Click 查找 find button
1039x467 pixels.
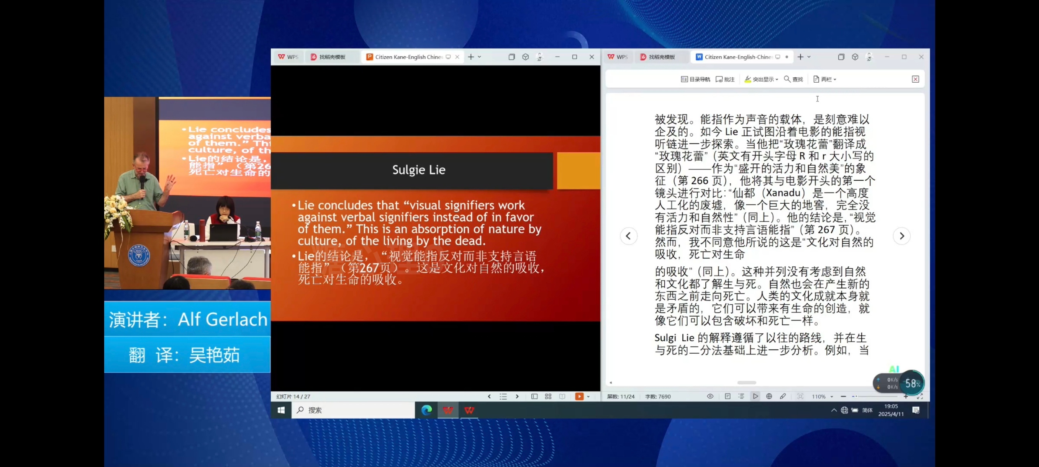click(793, 79)
